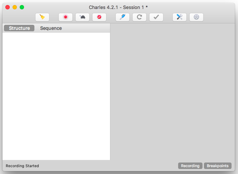Open the Tools menu via the wrench icon
The width and height of the screenshot is (238, 174).
click(180, 17)
